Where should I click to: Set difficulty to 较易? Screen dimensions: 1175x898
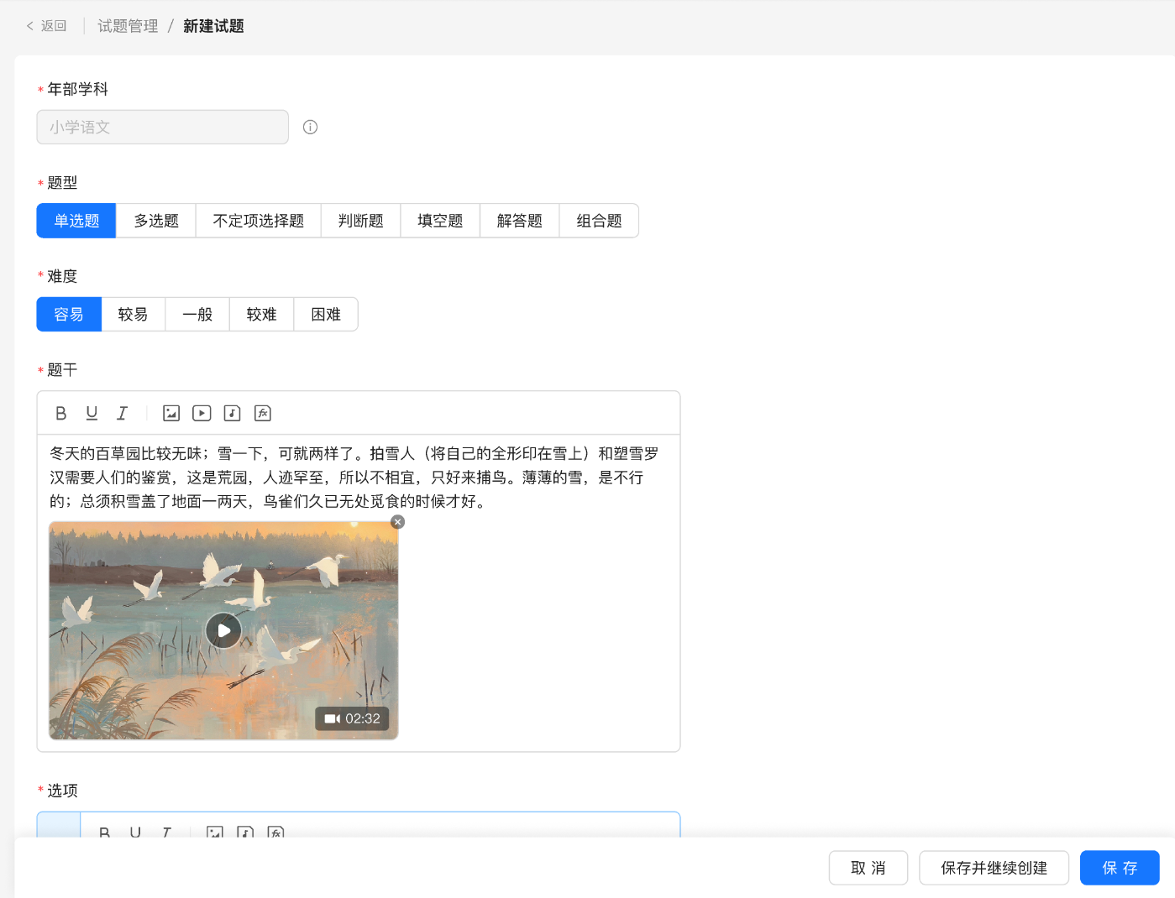[133, 314]
